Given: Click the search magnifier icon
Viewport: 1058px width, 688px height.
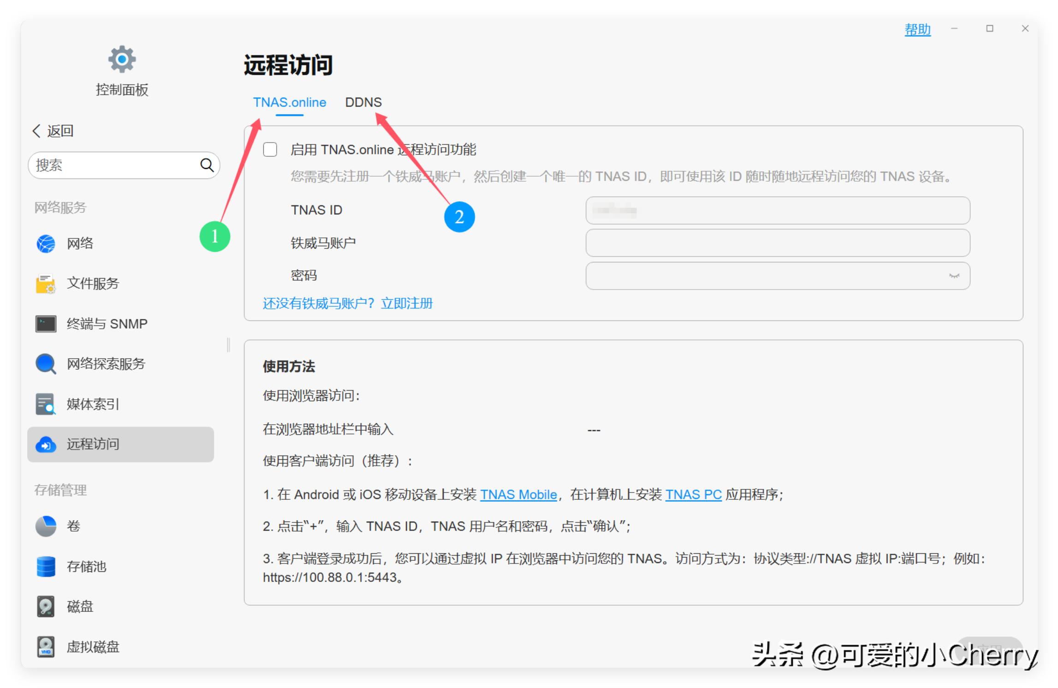Looking at the screenshot, I should coord(207,165).
